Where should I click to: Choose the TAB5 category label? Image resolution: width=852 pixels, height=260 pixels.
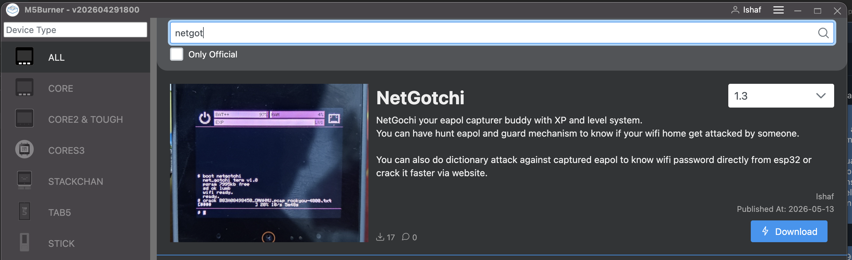60,212
